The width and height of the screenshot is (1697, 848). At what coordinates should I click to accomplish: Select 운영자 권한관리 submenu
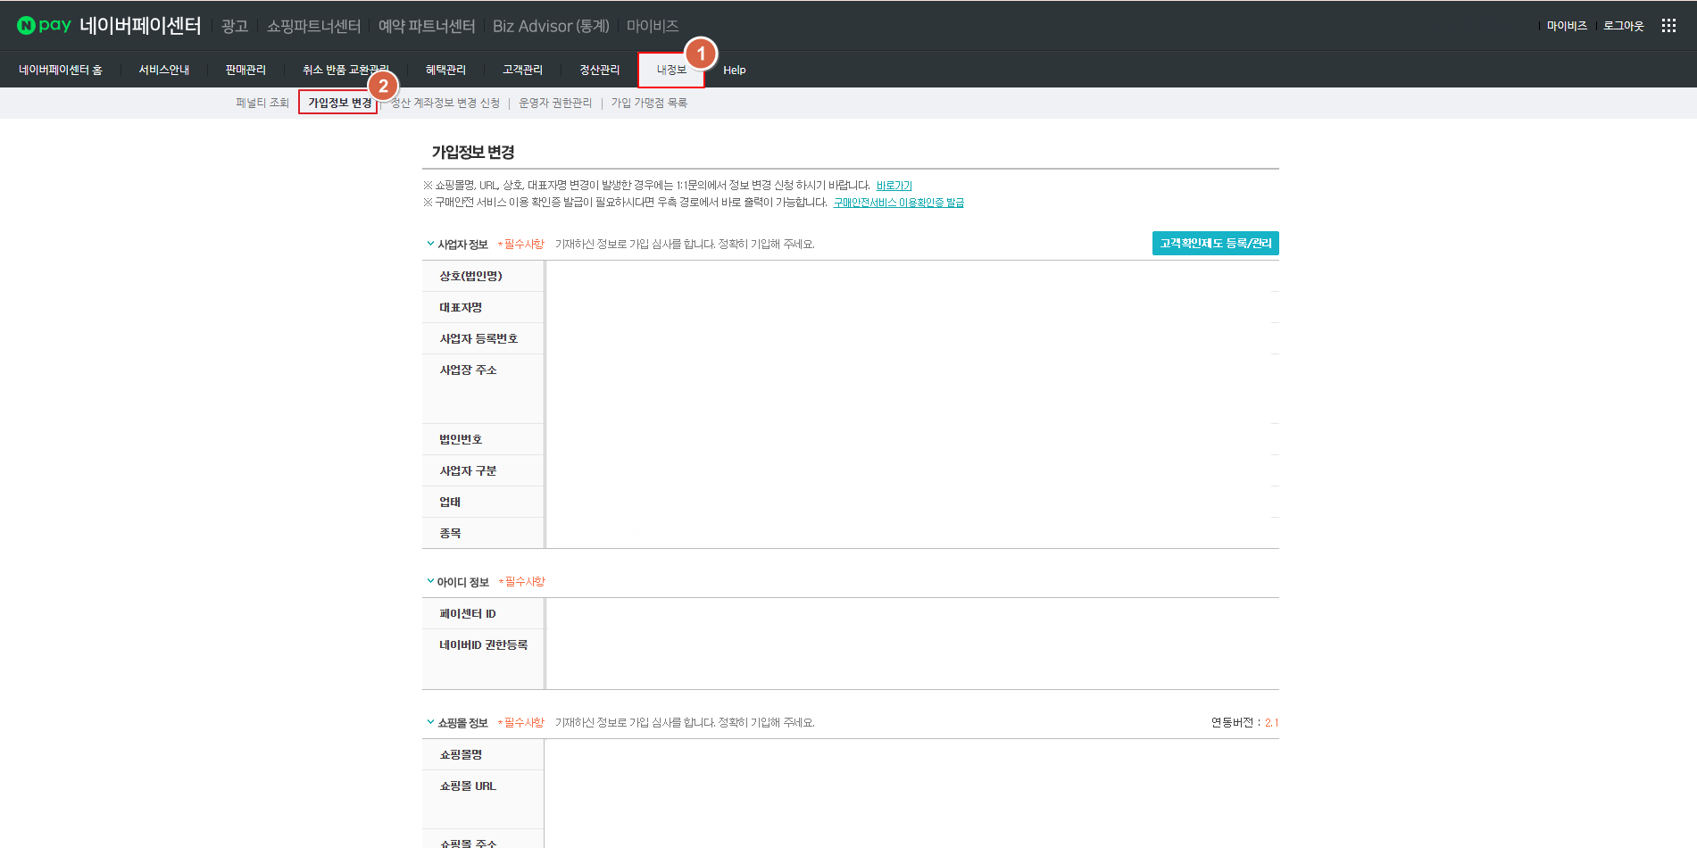pos(555,103)
